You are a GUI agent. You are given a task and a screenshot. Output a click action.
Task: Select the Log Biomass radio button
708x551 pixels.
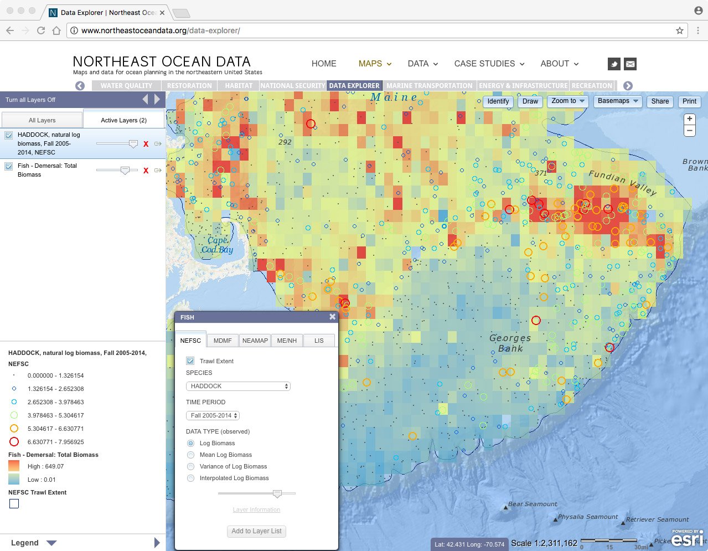pos(190,443)
